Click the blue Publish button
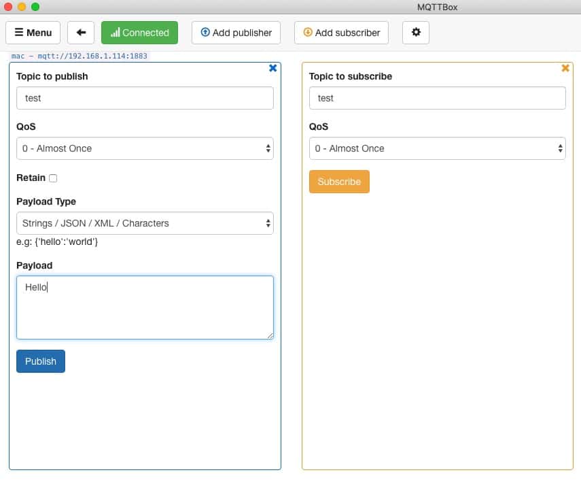This screenshot has width=581, height=481. 41,361
